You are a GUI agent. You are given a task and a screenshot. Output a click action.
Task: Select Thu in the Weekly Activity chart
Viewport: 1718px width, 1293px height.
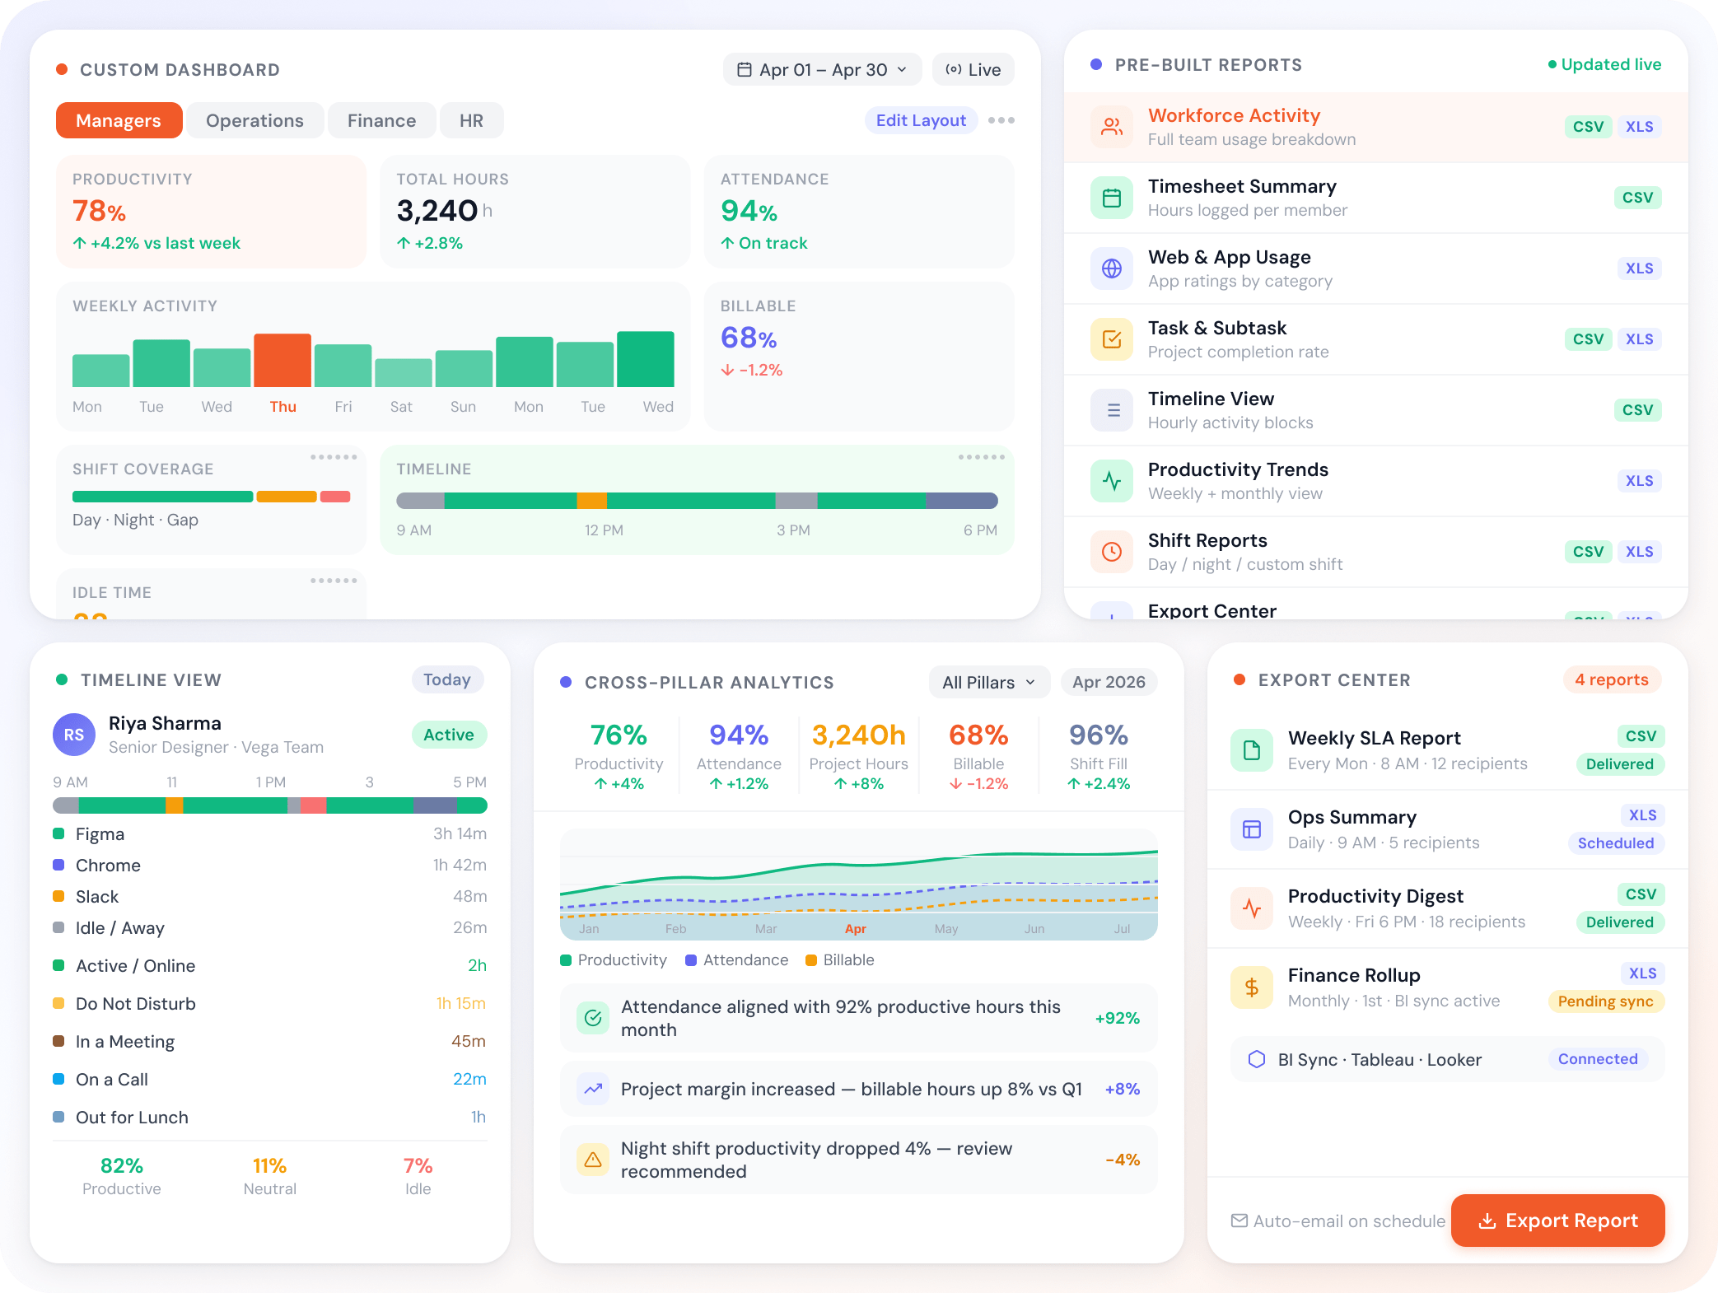pos(282,407)
